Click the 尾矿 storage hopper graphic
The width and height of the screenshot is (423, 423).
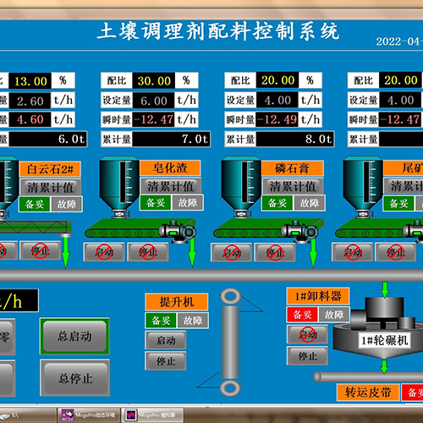tap(363, 187)
